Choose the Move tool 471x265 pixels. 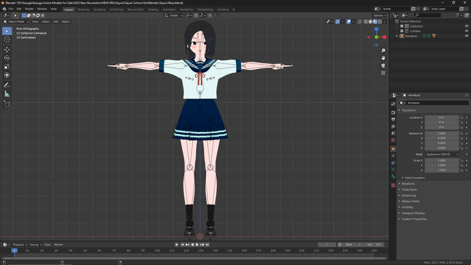click(7, 49)
